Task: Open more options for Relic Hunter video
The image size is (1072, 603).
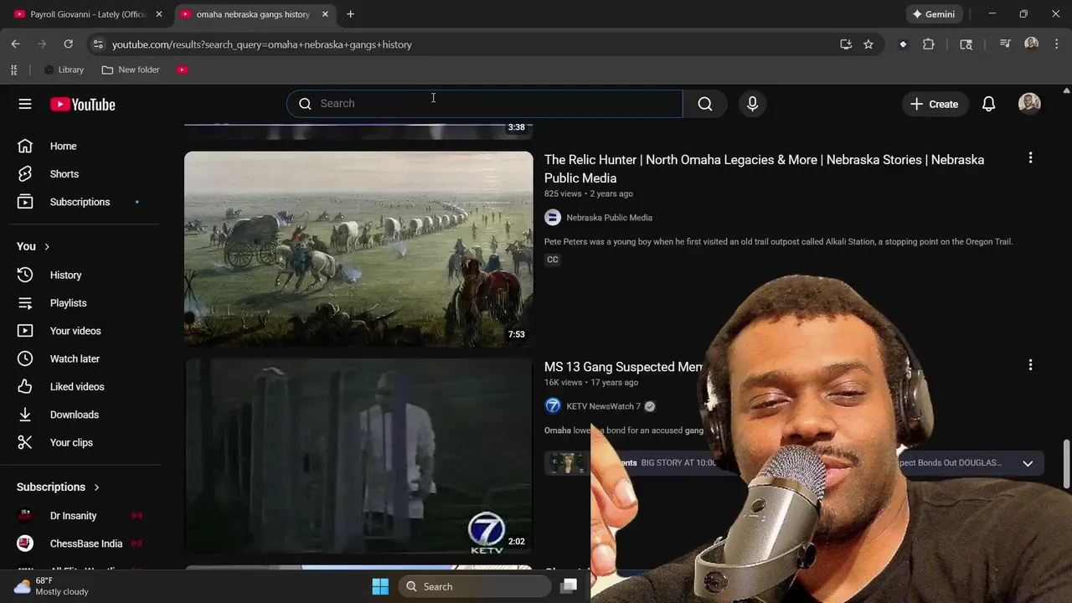Action: point(1030,157)
